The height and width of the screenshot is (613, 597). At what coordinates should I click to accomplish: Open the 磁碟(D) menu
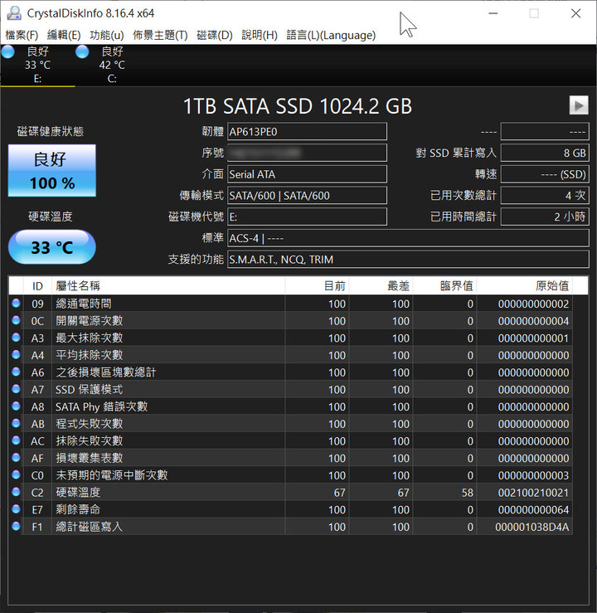pos(215,35)
